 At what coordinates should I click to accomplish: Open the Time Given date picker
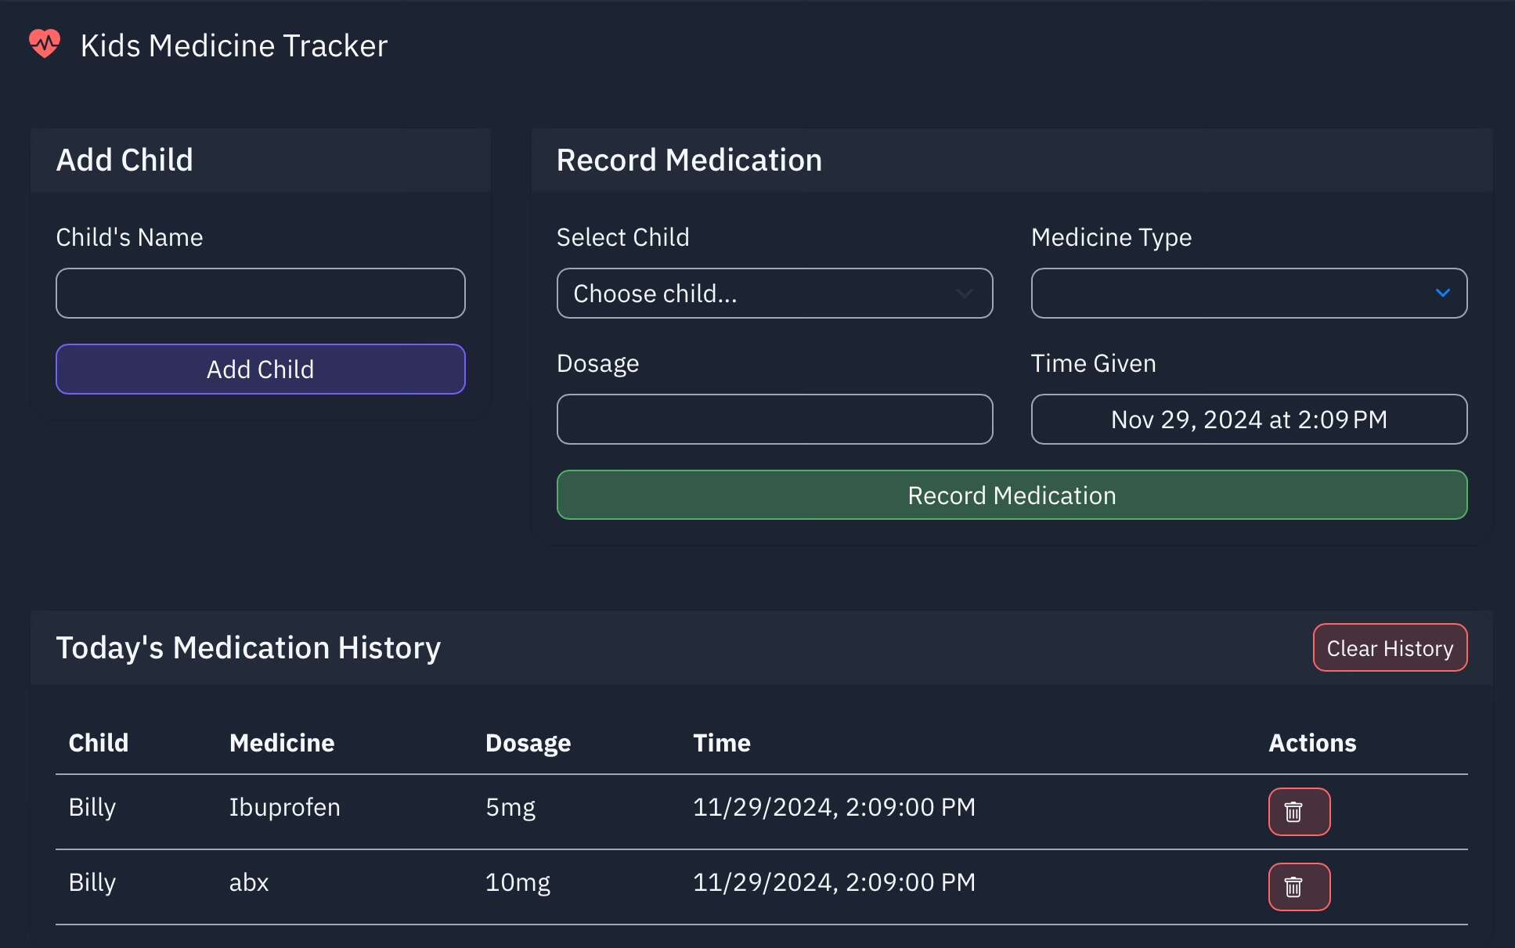click(x=1249, y=420)
